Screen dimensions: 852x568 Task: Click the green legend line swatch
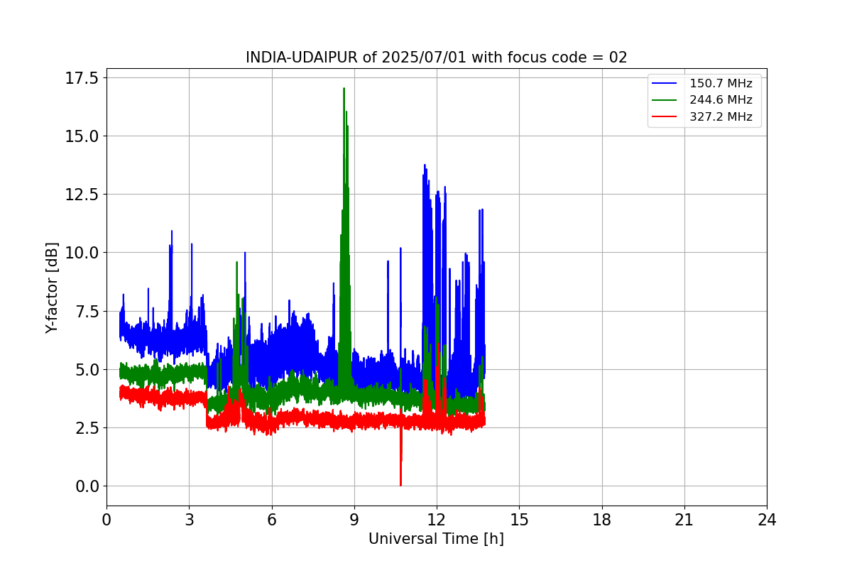[x=665, y=100]
